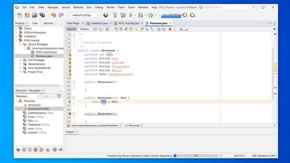Close the Start Page tab
Screen dimensions: 290x163
point(82,23)
